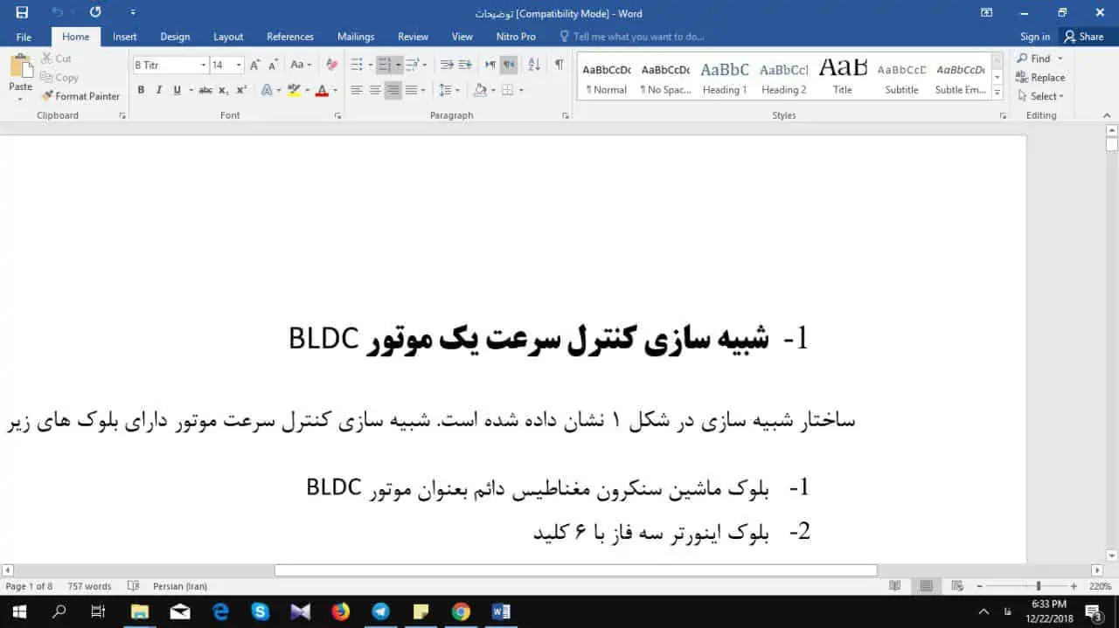Open the font name dropdown showing B Titr
Image resolution: width=1119 pixels, height=628 pixels.
(204, 65)
